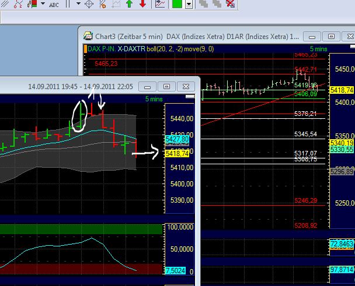
Task: Minimize the Chart3 window
Action: pos(312,36)
